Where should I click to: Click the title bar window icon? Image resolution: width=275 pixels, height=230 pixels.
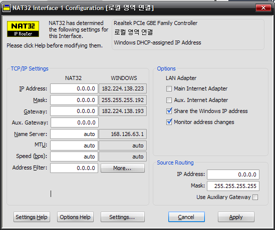pyautogui.click(x=7, y=8)
